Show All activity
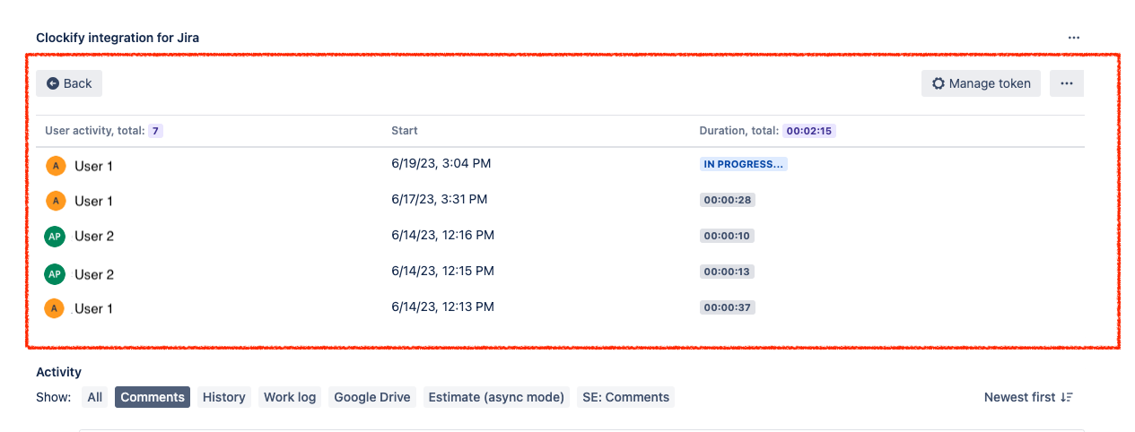The height and width of the screenshot is (432, 1135). tap(95, 397)
